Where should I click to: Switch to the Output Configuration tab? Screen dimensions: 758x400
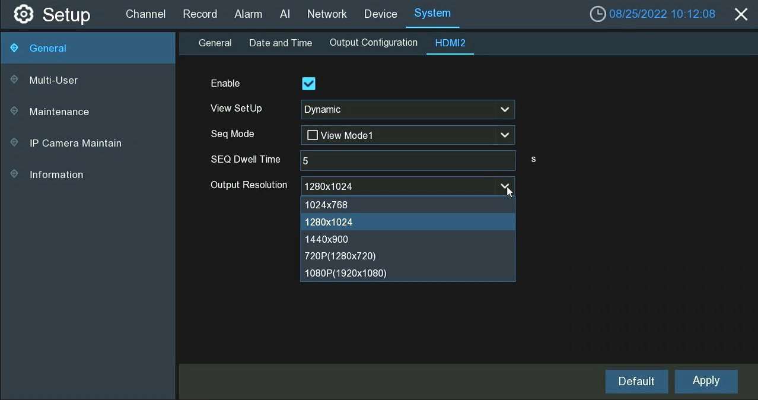point(373,43)
